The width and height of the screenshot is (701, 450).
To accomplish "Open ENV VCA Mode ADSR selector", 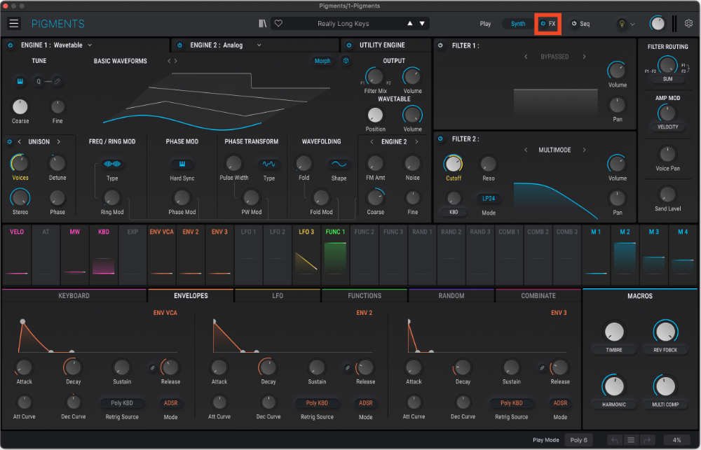I will [170, 402].
